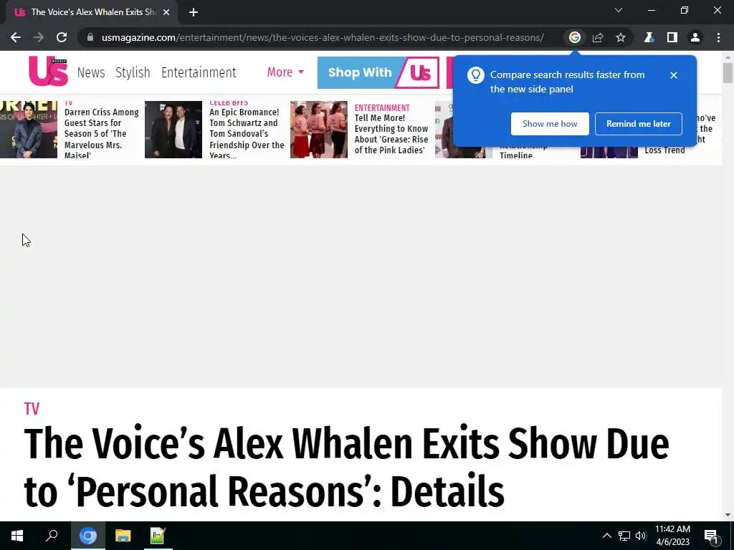This screenshot has height=550, width=734.
Task: Bookmark this page with the star icon
Action: click(x=621, y=37)
